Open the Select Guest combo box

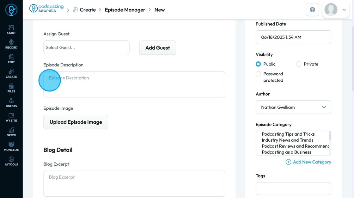pyautogui.click(x=86, y=47)
